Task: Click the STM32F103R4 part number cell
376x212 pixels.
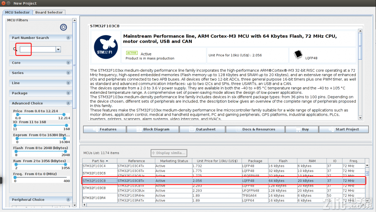Action: 100,198
